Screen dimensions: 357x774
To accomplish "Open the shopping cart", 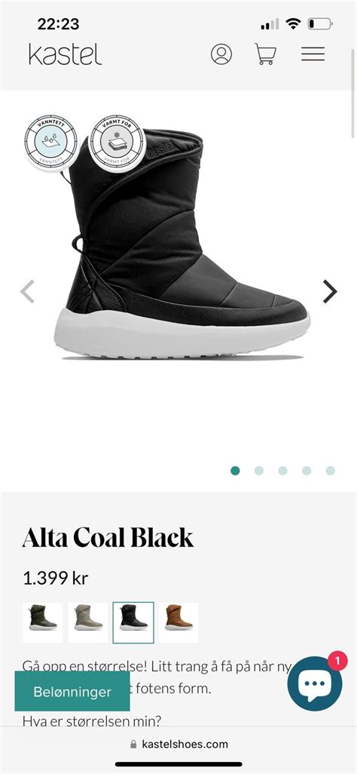I will coord(265,54).
